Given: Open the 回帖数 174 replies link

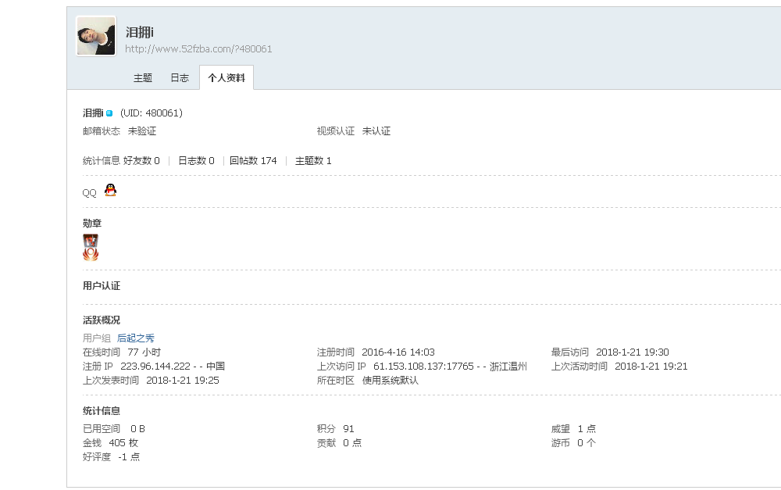Looking at the screenshot, I should click(253, 161).
